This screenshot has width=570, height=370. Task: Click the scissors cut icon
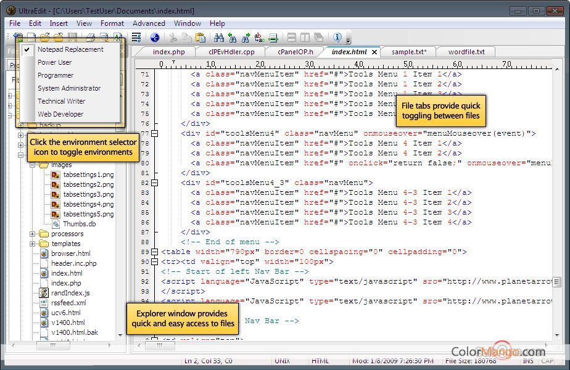pyautogui.click(x=173, y=37)
